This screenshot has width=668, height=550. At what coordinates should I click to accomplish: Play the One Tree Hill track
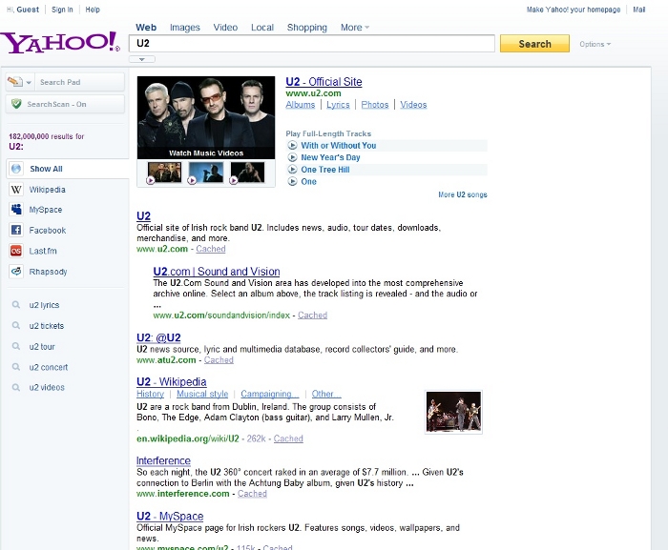[292, 169]
